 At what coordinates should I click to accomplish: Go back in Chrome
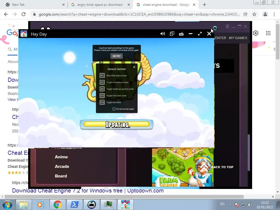[6, 14]
